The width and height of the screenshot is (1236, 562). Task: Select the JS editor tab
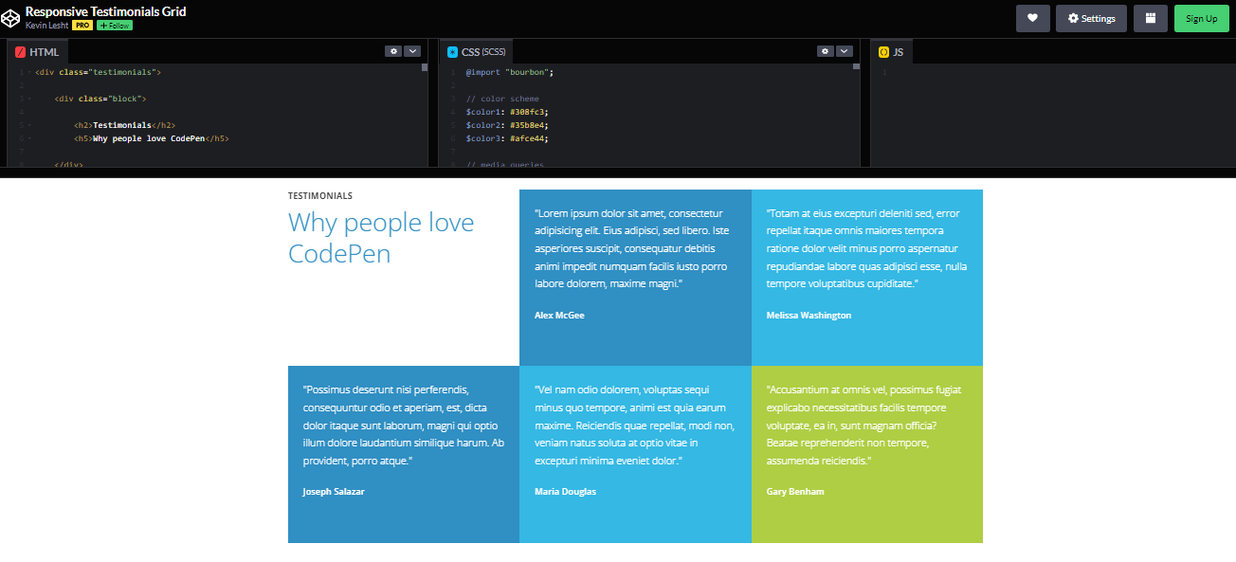tap(898, 52)
